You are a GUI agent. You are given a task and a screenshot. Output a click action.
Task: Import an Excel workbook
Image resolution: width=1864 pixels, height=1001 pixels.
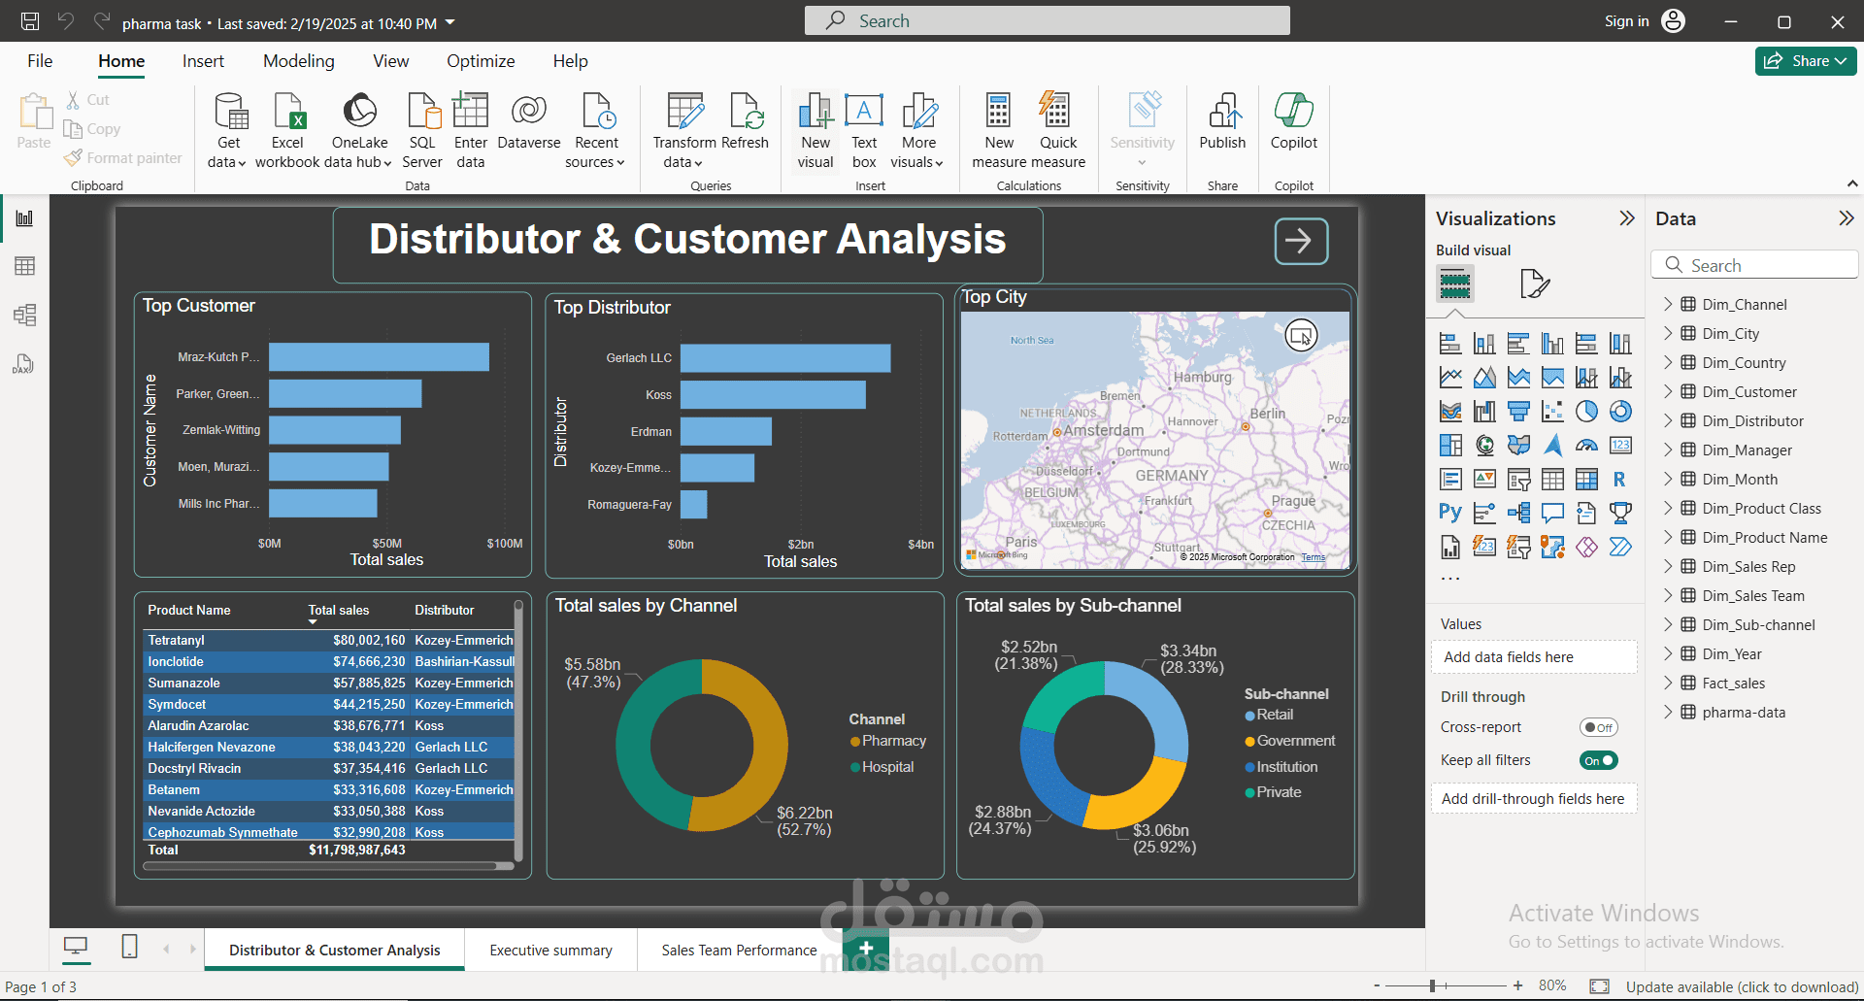click(287, 131)
